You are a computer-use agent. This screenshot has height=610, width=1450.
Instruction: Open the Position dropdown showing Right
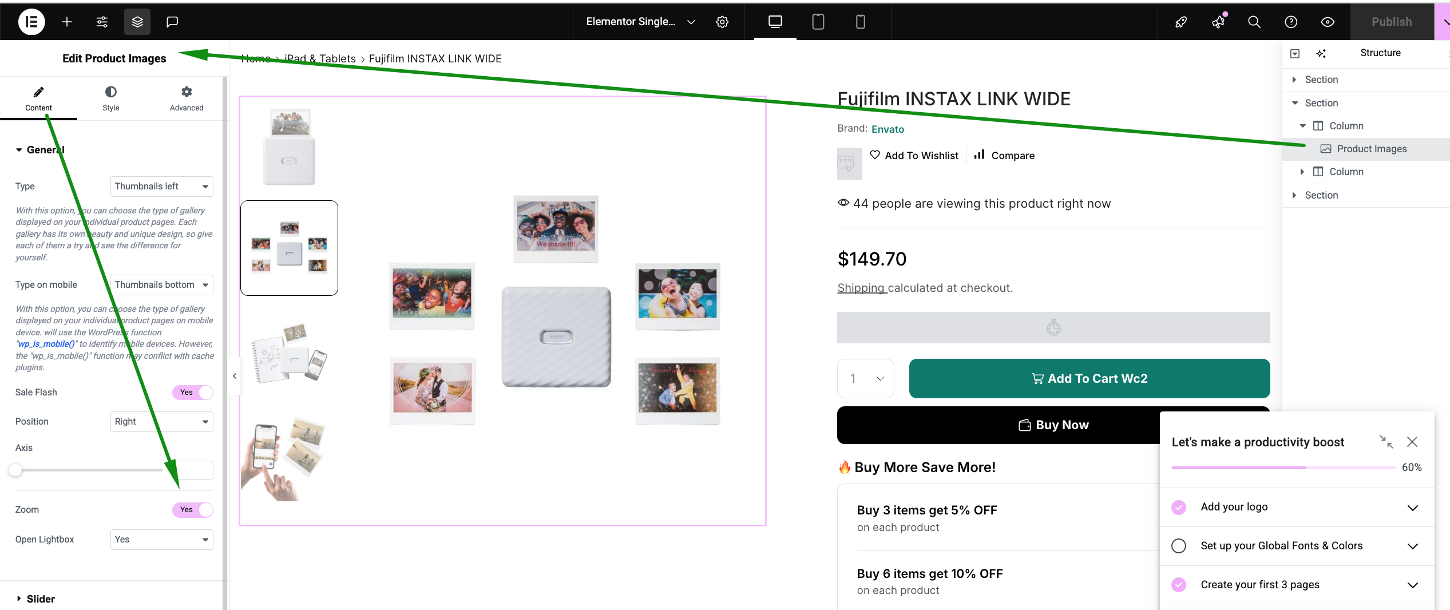click(x=161, y=422)
